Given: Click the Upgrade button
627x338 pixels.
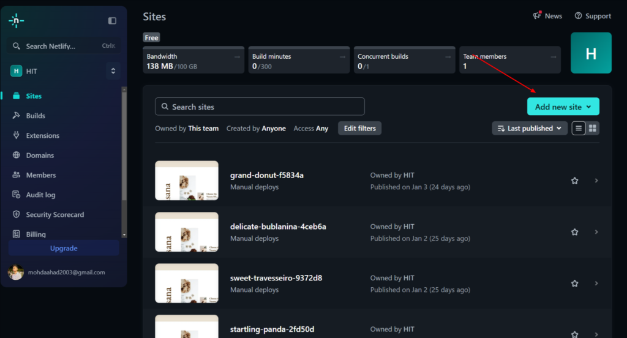Looking at the screenshot, I should click(64, 248).
